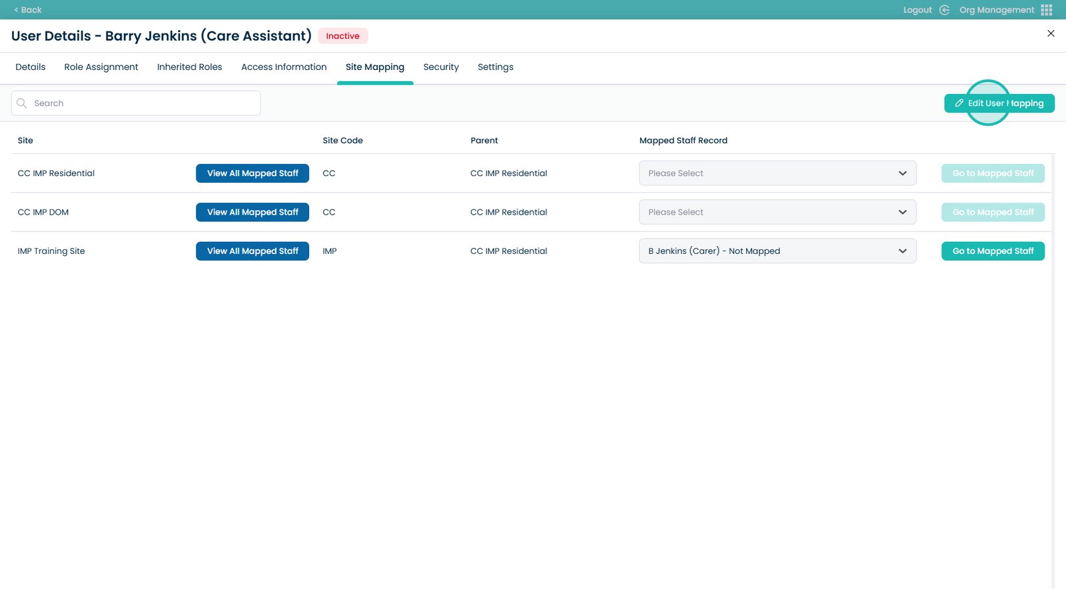The height and width of the screenshot is (600, 1066).
Task: Click the search magnifier icon
Action: click(x=22, y=103)
